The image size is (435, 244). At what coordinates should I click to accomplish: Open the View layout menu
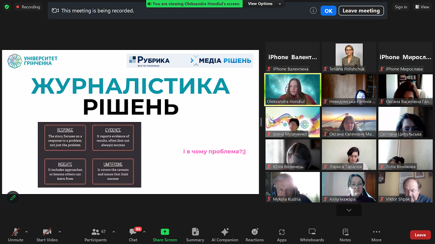(422, 7)
